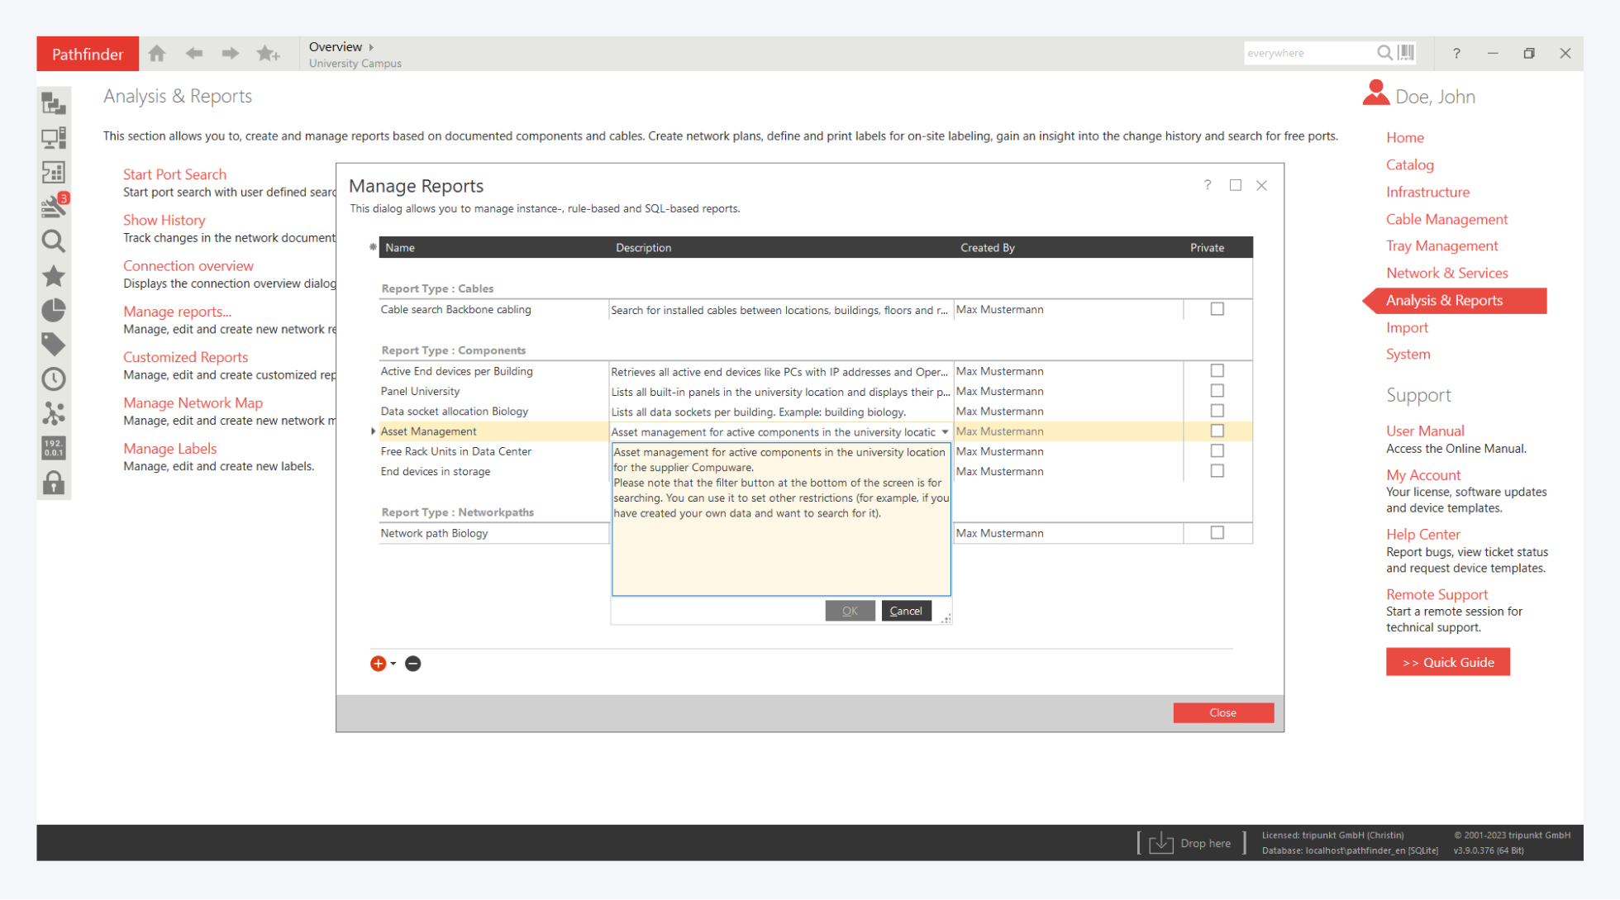Open the tag labels icon in the sidebar

(x=54, y=344)
